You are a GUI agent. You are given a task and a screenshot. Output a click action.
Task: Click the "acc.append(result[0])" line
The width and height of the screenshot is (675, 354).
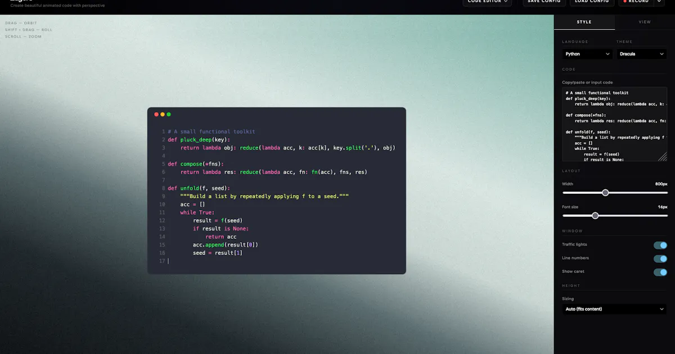tap(226, 245)
